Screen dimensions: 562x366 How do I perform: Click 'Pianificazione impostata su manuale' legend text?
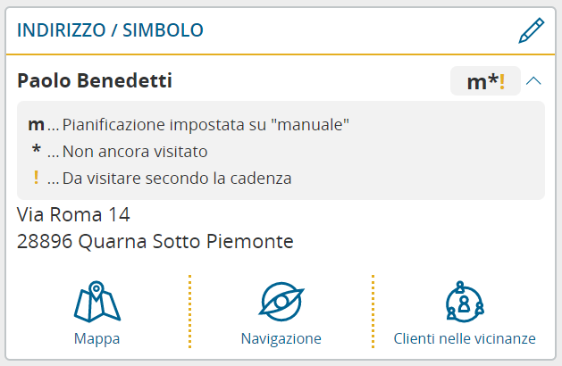point(206,125)
